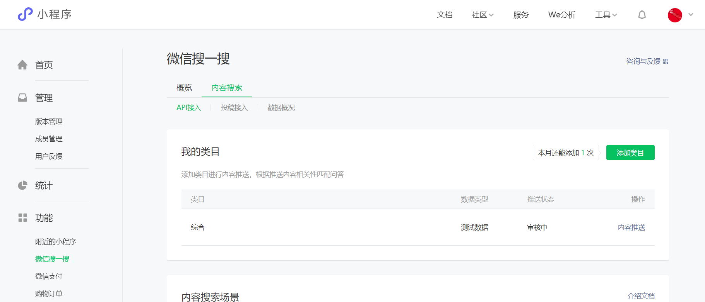Click the red user avatar
This screenshot has height=302, width=705.
[x=675, y=15]
